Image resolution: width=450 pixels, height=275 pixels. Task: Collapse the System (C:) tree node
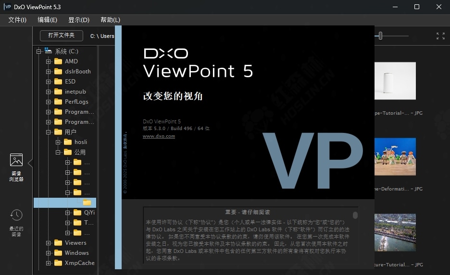click(38, 51)
